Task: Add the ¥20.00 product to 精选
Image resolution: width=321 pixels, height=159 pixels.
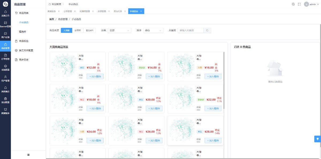Action: [x=154, y=108]
